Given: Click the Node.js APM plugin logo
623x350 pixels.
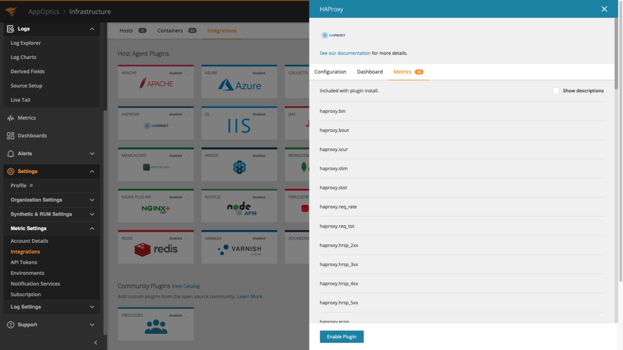Looking at the screenshot, I should [239, 208].
